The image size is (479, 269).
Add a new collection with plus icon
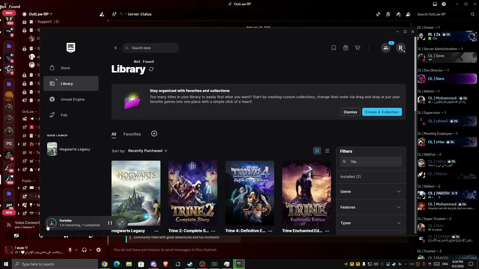click(x=154, y=134)
